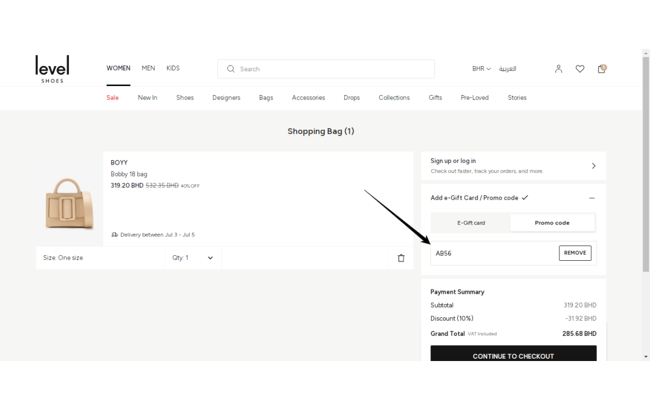Click the original price 532.35 BHD
This screenshot has width=650, height=410.
[162, 186]
